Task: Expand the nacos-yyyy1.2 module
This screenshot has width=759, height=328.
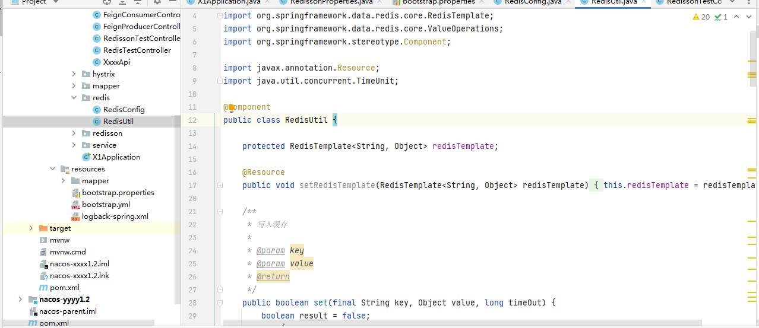Action: coord(20,300)
